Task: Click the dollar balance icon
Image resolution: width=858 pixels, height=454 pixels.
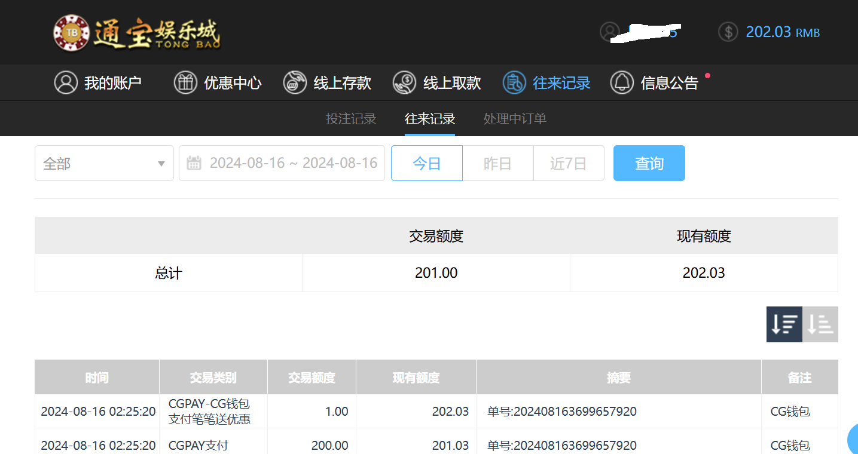Action: pos(728,32)
